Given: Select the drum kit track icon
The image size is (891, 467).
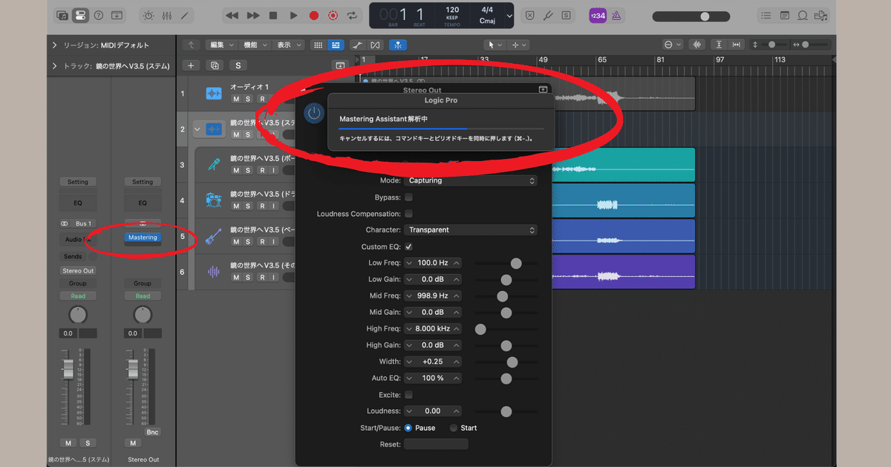Looking at the screenshot, I should [x=214, y=200].
